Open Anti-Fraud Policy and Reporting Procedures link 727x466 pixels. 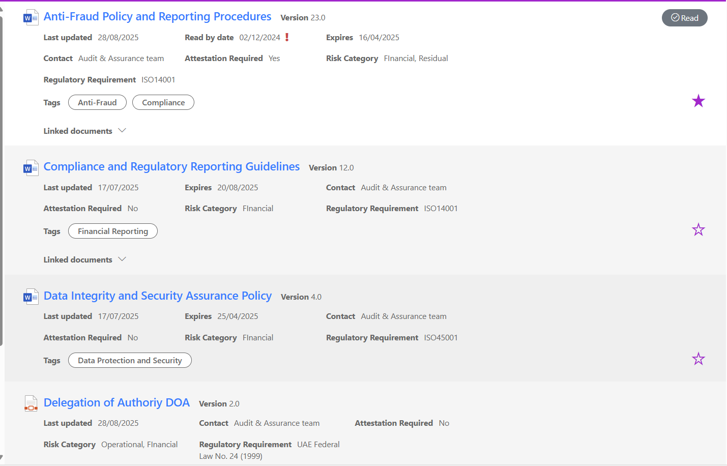tap(157, 17)
